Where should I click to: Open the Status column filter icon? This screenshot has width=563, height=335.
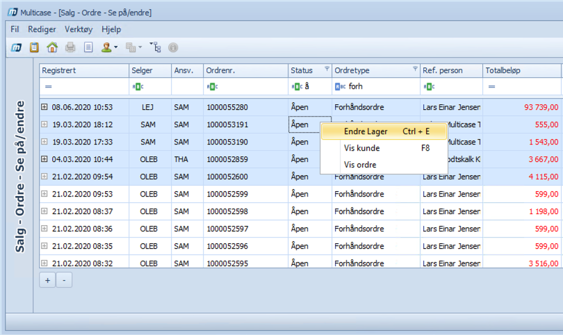click(327, 68)
